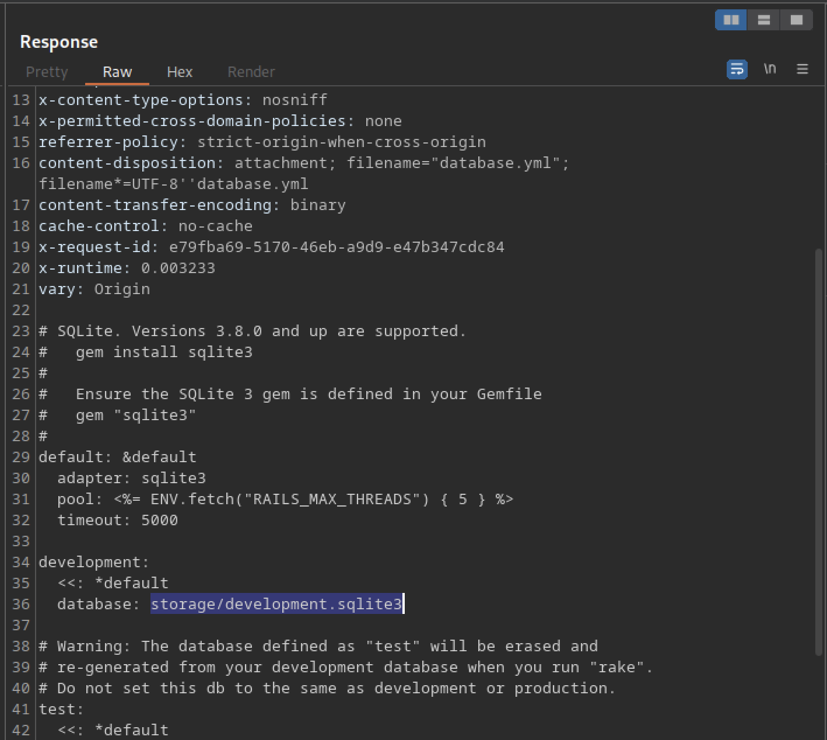
Task: Switch to side-by-side layout view
Action: [731, 20]
